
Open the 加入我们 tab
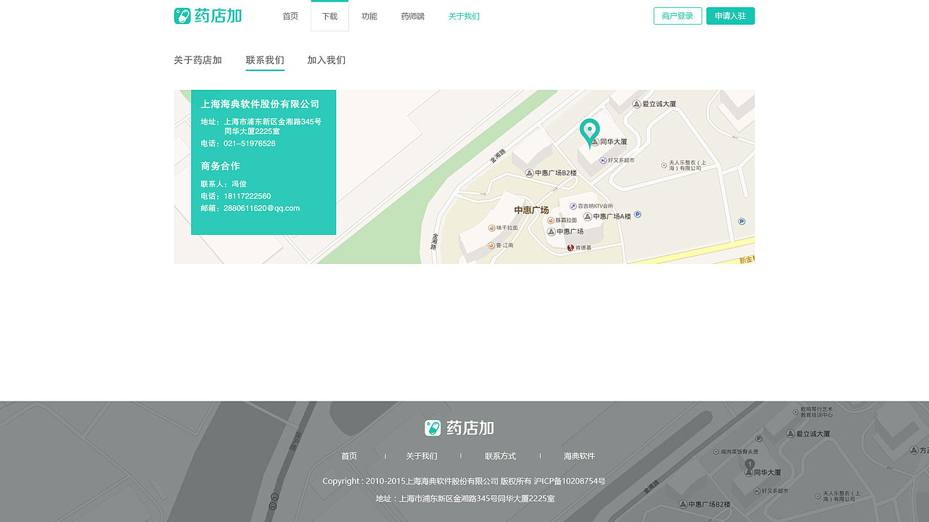[325, 60]
